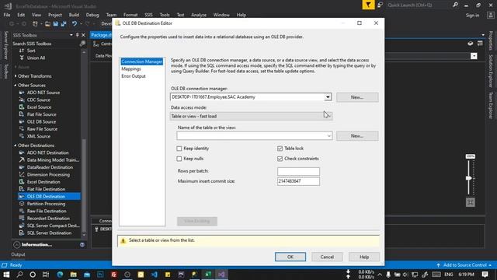Collapse the Other Destinations group
The height and width of the screenshot is (280, 497).
(x=16, y=145)
